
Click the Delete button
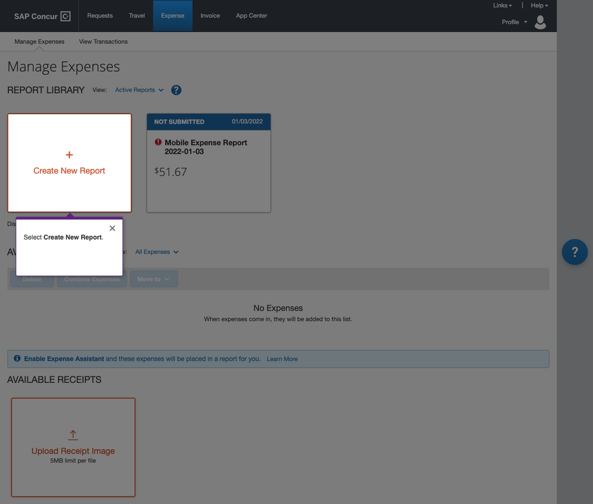click(32, 279)
